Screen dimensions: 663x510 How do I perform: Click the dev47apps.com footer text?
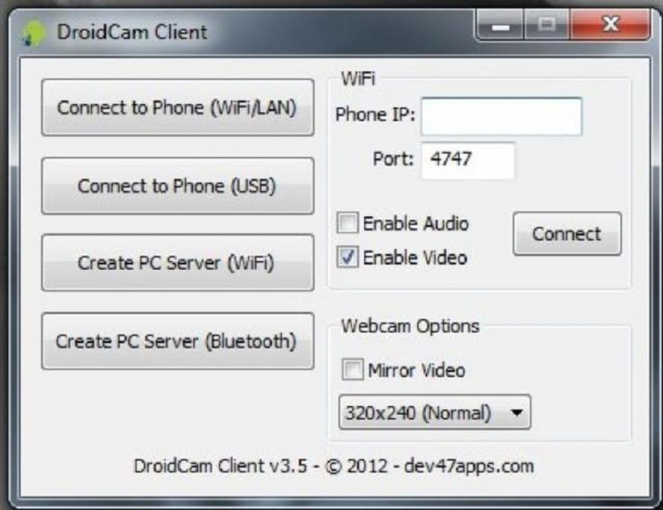(469, 466)
